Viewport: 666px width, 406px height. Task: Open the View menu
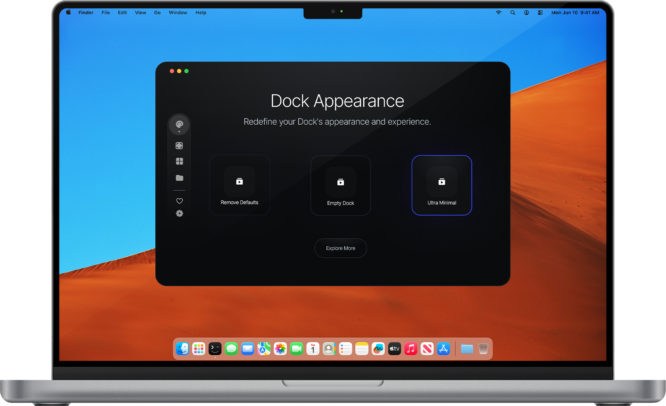click(140, 13)
